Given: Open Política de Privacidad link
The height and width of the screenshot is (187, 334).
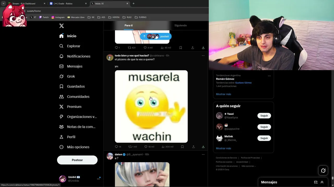Looking at the screenshot, I should tap(250, 158).
